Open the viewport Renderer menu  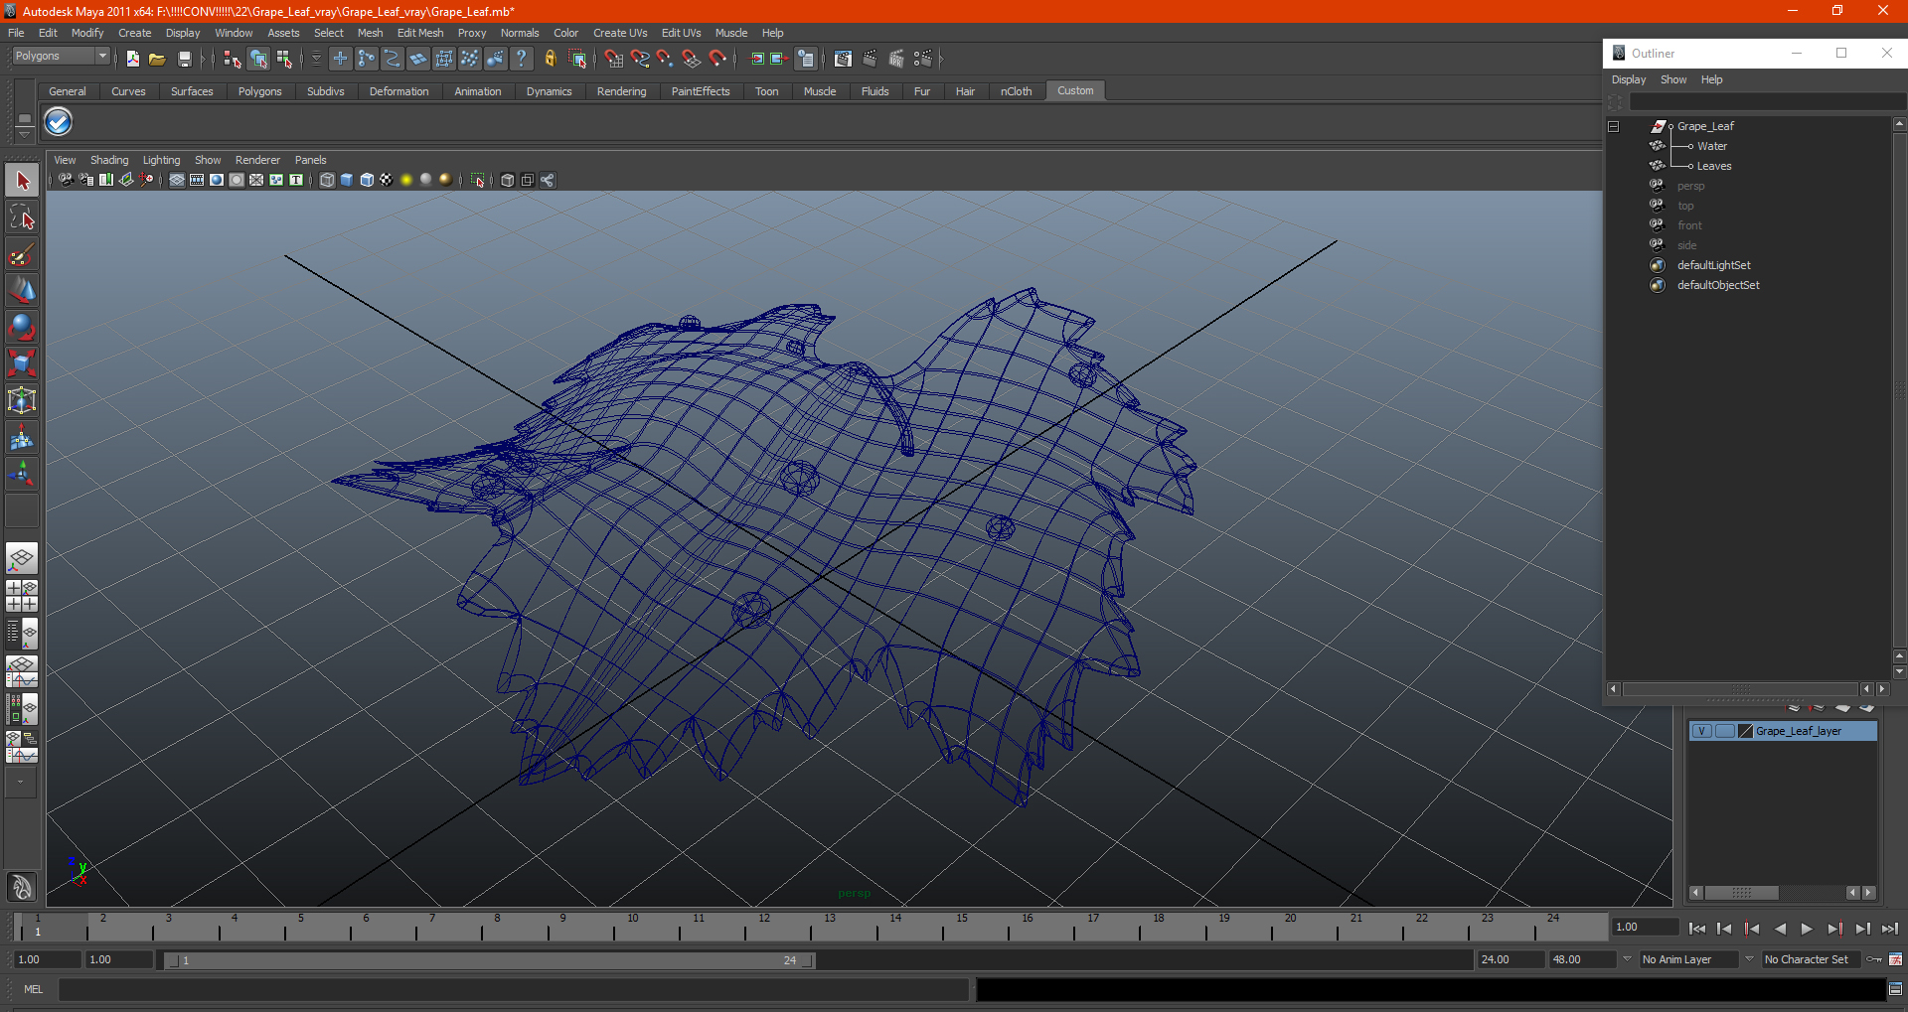click(257, 160)
